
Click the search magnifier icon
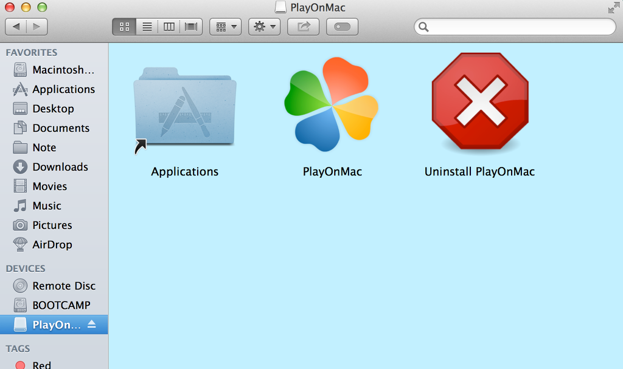pos(423,27)
